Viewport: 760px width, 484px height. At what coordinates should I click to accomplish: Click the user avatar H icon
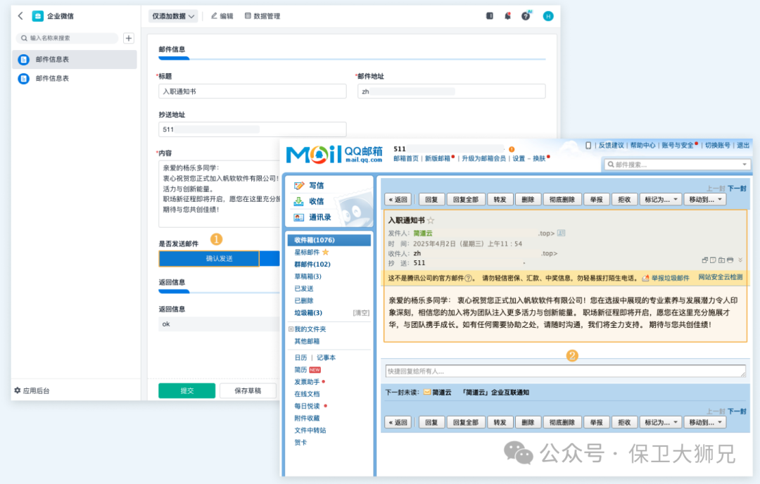548,15
